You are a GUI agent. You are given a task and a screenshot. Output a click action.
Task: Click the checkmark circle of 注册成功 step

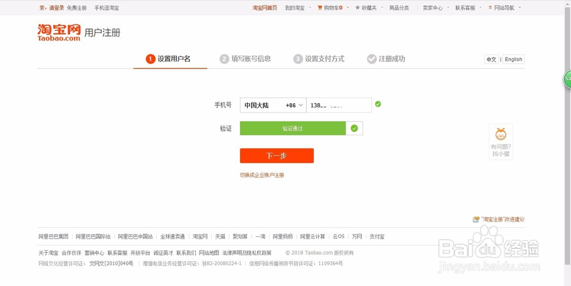372,59
